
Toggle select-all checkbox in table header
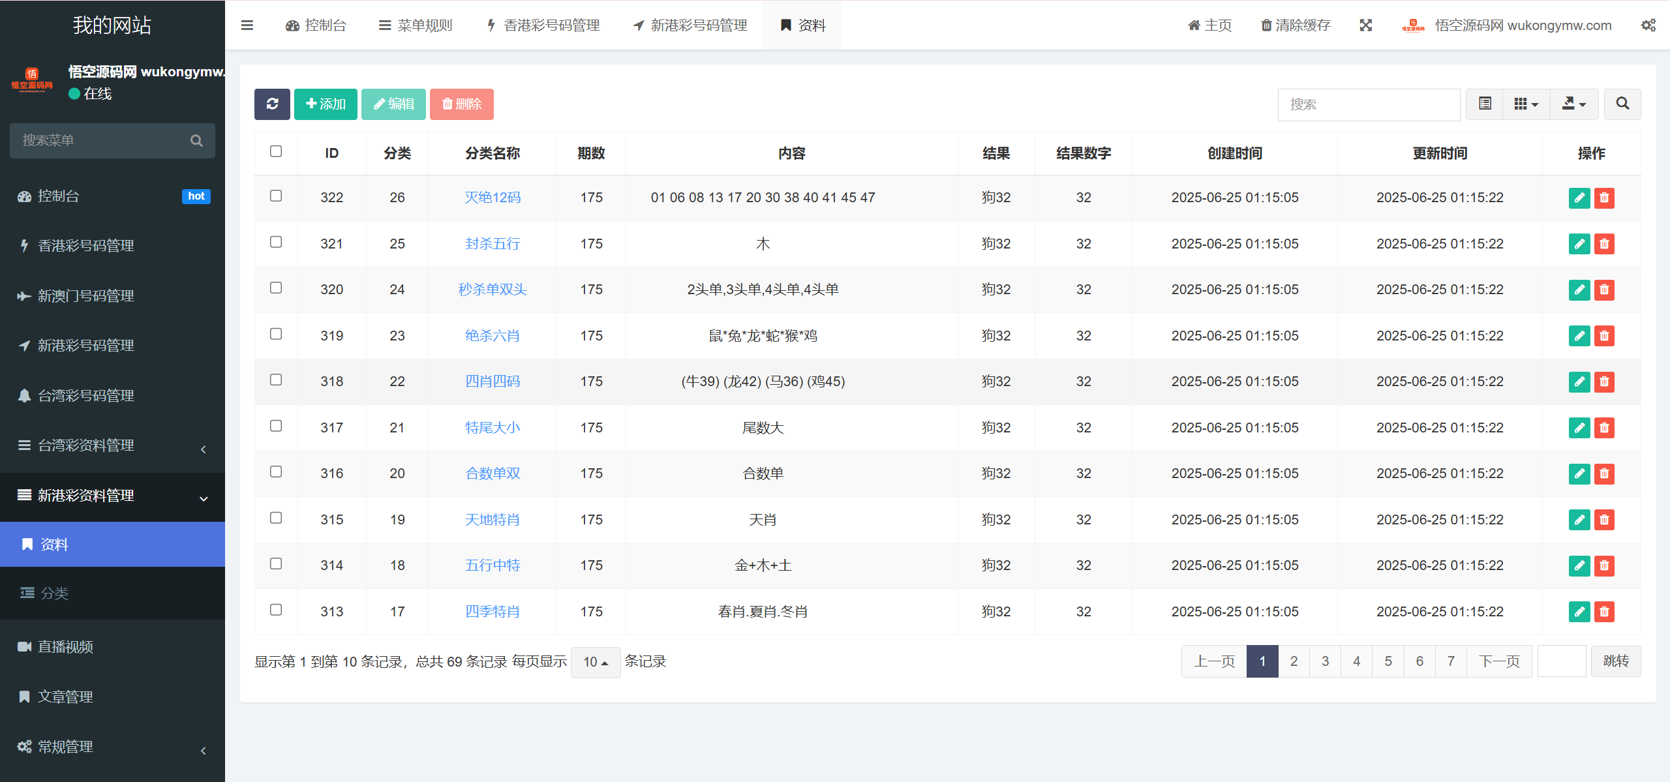pos(276,151)
